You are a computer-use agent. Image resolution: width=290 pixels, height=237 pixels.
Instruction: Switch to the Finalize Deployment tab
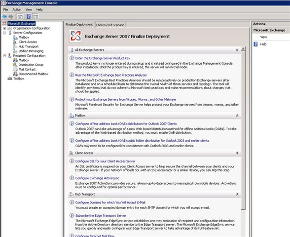click(x=79, y=25)
